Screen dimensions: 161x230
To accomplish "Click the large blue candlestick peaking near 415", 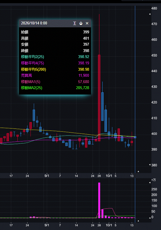I will click(x=106, y=120).
